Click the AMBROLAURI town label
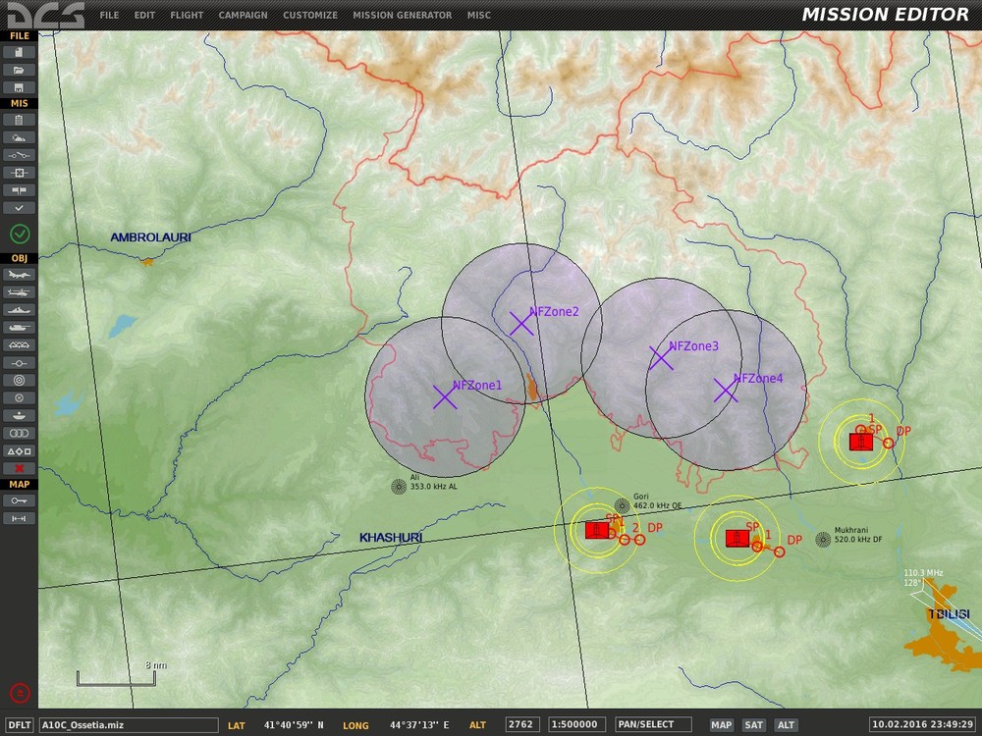Viewport: 982px width, 736px height. point(150,237)
